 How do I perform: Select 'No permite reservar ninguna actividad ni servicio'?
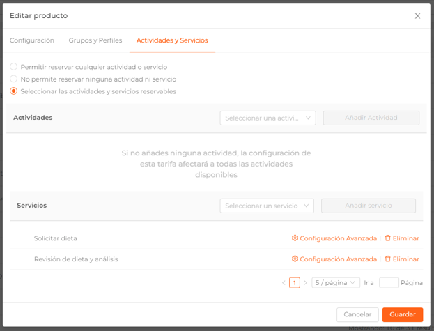tap(13, 79)
